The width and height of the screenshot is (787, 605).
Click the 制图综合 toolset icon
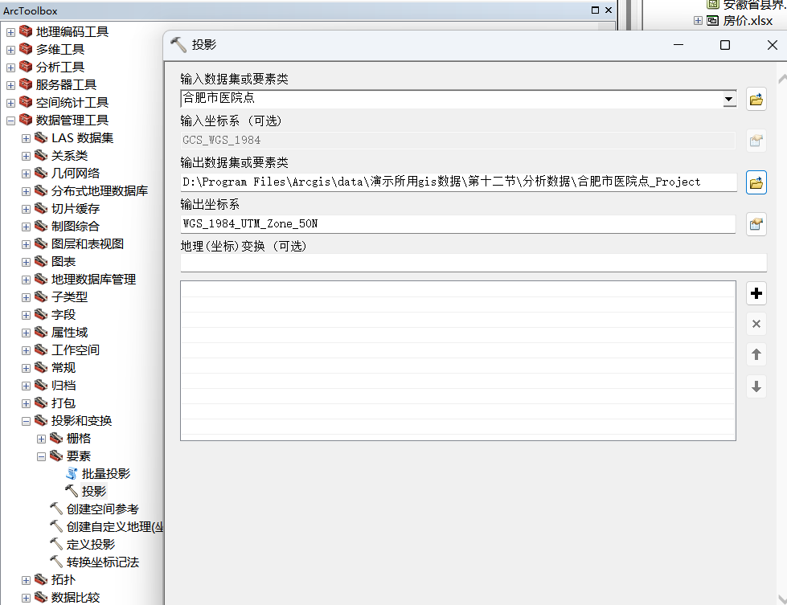point(41,226)
